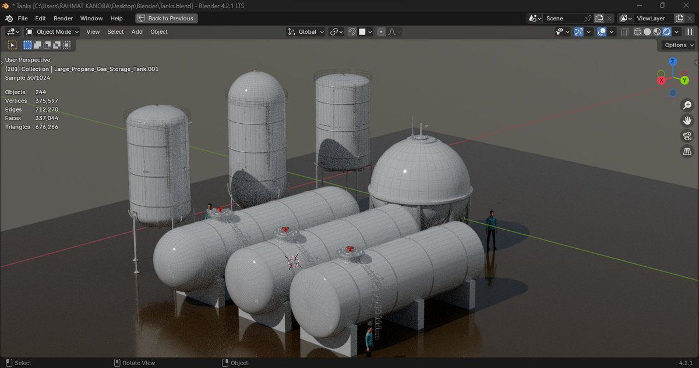Toggle Show Gizmos in the viewport header
The height and width of the screenshot is (368, 699).
coord(578,32)
